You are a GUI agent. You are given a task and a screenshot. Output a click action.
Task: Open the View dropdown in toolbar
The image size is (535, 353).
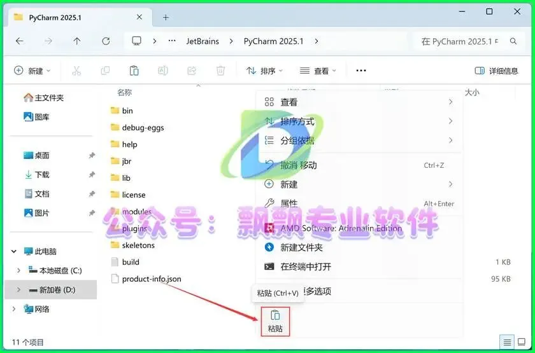point(318,71)
